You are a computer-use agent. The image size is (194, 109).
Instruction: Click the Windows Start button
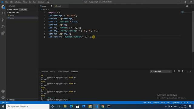coord(3,106)
